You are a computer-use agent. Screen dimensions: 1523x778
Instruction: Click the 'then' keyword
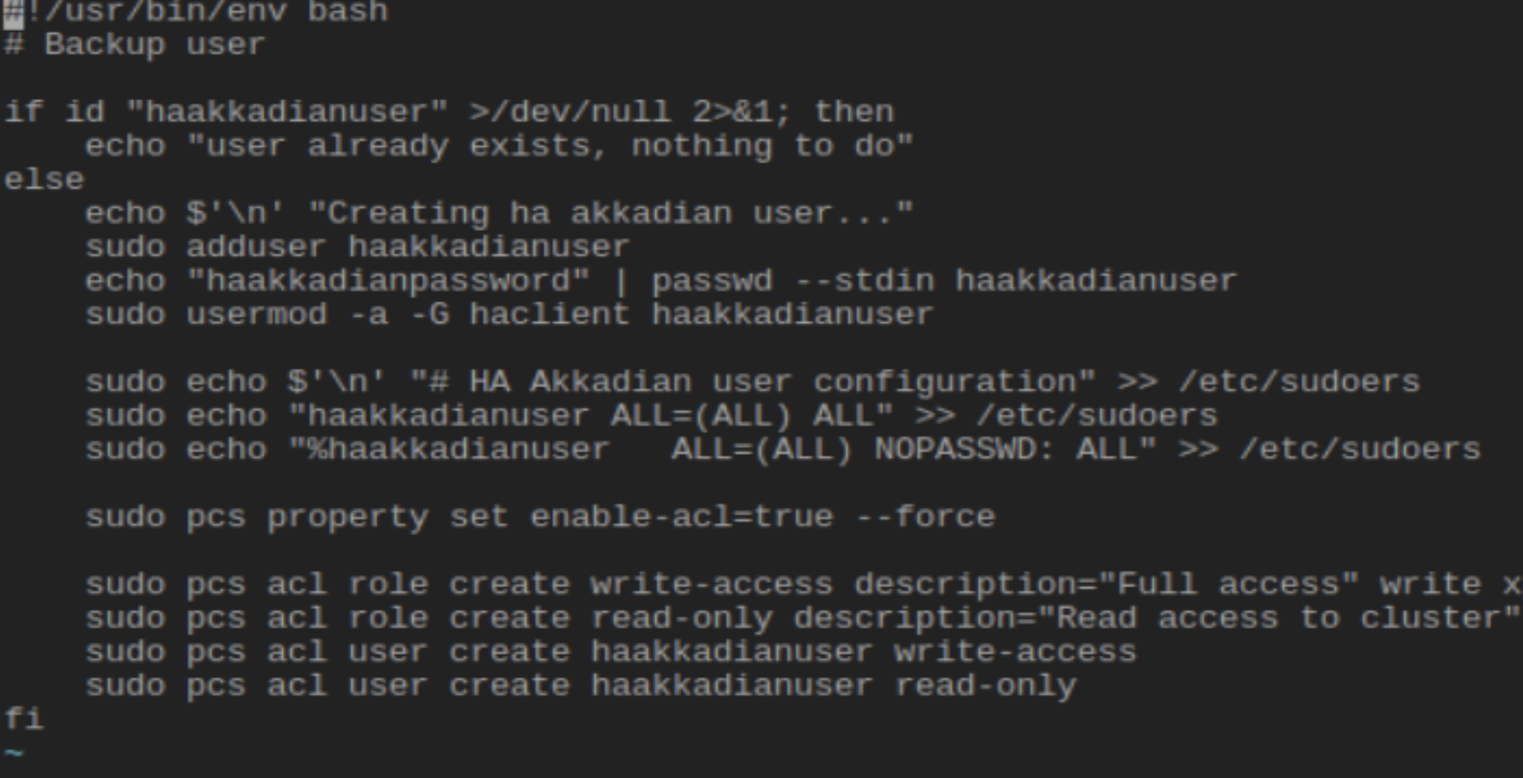[854, 112]
